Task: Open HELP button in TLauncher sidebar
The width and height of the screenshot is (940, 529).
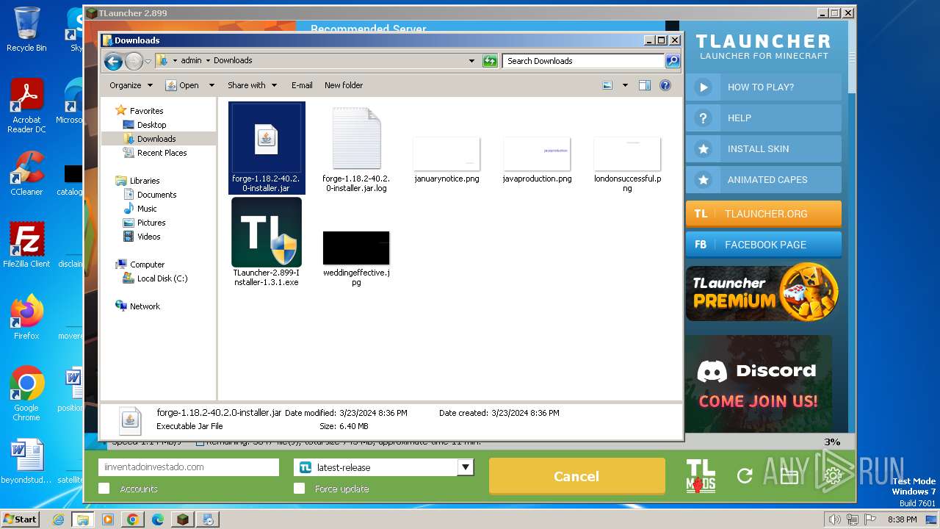Action: point(764,118)
